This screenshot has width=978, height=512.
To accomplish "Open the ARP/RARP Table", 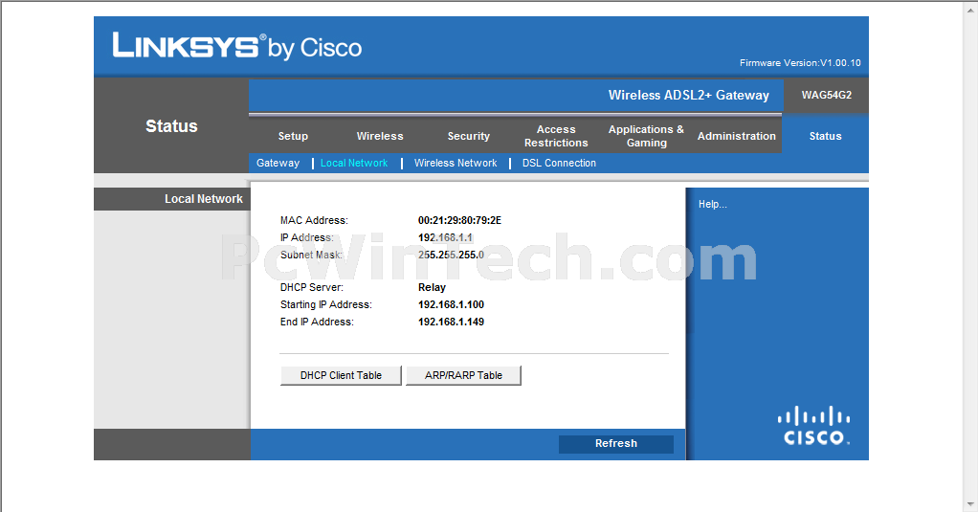I will click(x=463, y=375).
